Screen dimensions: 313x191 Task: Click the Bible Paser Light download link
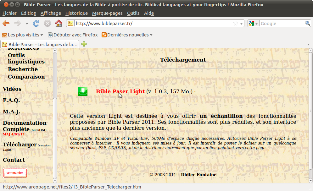(x=120, y=91)
